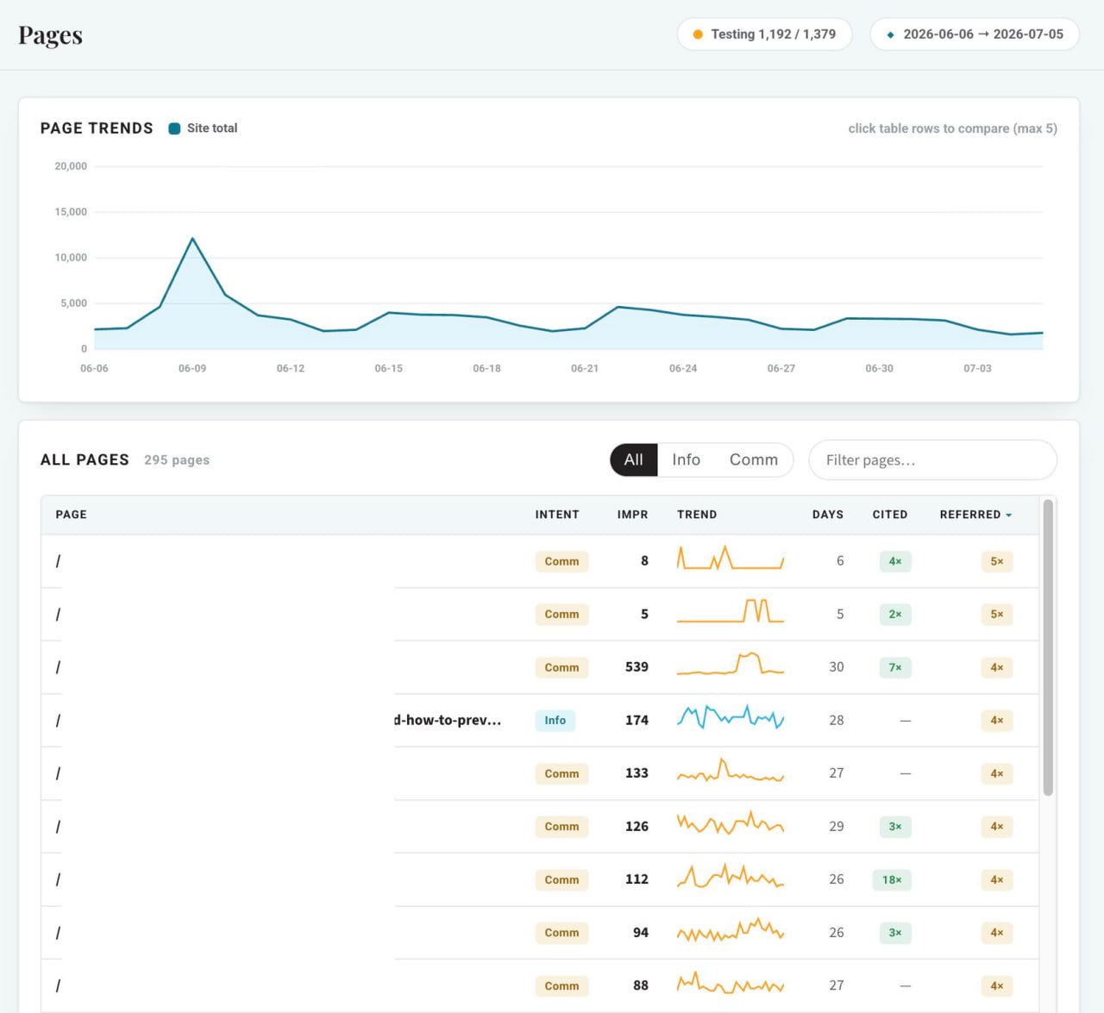Click the orange Testing status dot

(x=698, y=34)
